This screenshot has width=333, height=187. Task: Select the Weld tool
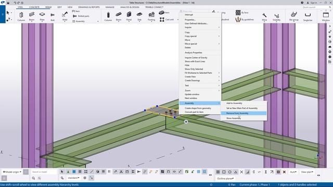pyautogui.click(x=65, y=16)
